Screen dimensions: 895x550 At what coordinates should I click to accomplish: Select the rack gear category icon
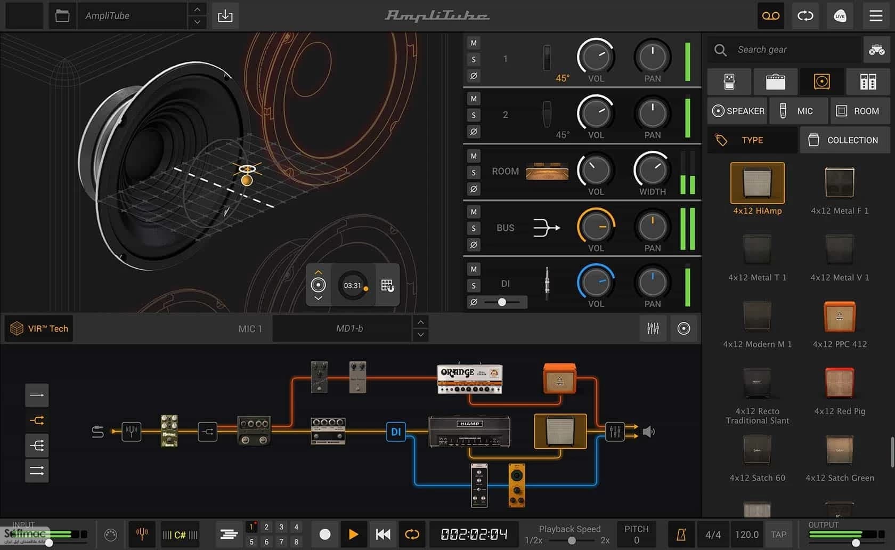tap(868, 82)
